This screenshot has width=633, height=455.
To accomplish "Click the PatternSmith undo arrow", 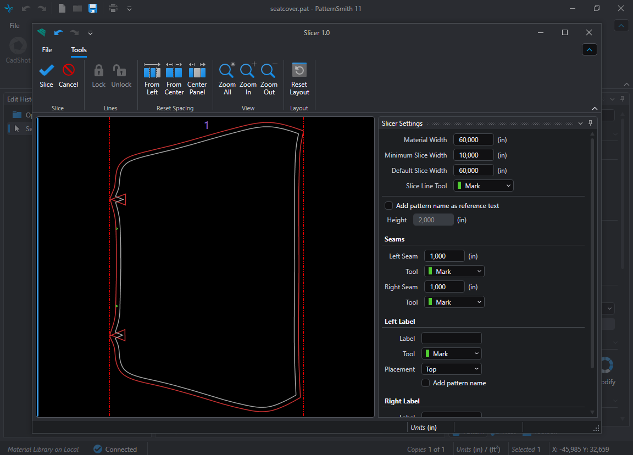I will coord(26,8).
